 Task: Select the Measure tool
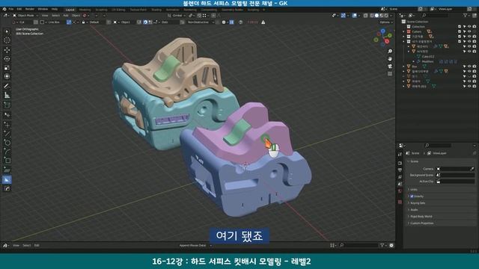click(x=7, y=95)
